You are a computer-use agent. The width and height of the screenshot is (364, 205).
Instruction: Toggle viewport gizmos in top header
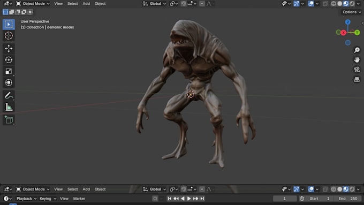pos(296,4)
